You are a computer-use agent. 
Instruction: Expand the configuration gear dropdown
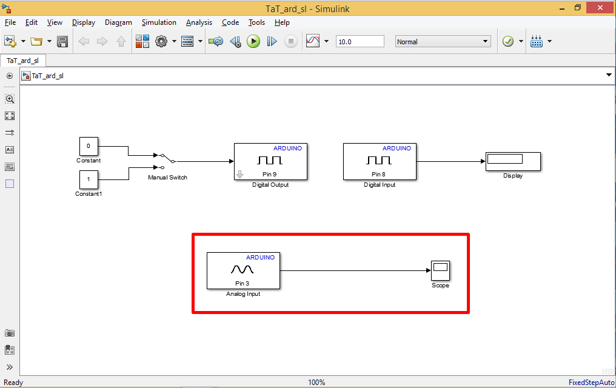[174, 41]
